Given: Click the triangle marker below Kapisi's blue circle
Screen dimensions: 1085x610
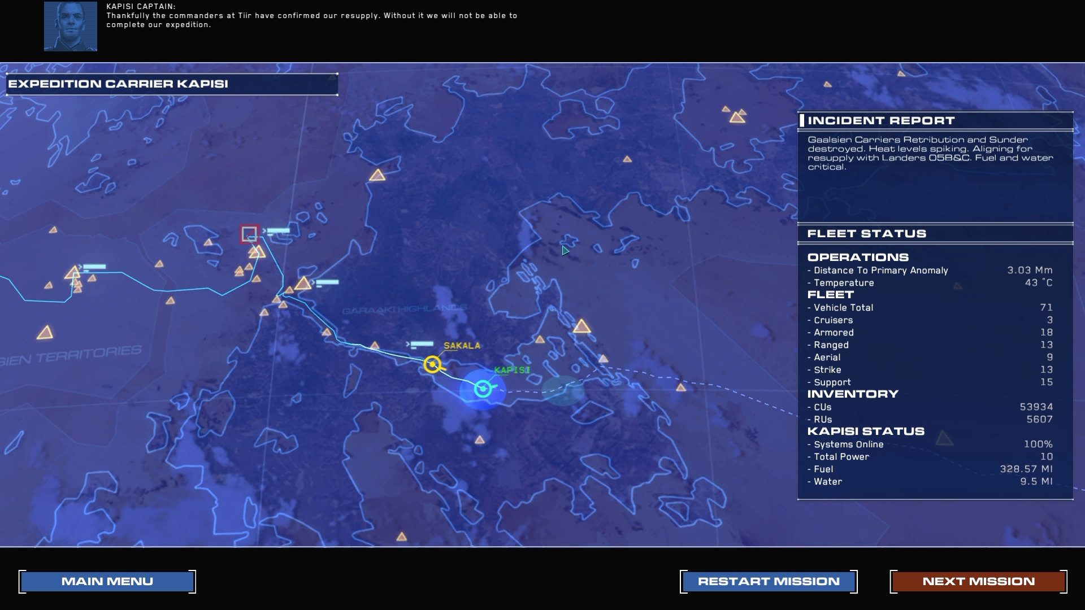Looking at the screenshot, I should (x=479, y=440).
